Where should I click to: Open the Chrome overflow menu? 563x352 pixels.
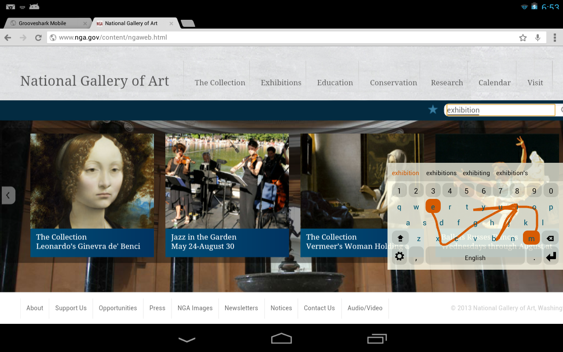[555, 38]
